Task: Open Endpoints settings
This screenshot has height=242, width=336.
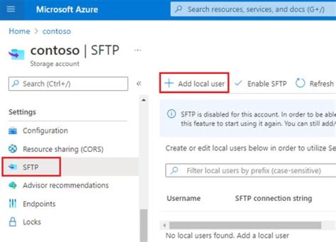Action: tap(39, 204)
